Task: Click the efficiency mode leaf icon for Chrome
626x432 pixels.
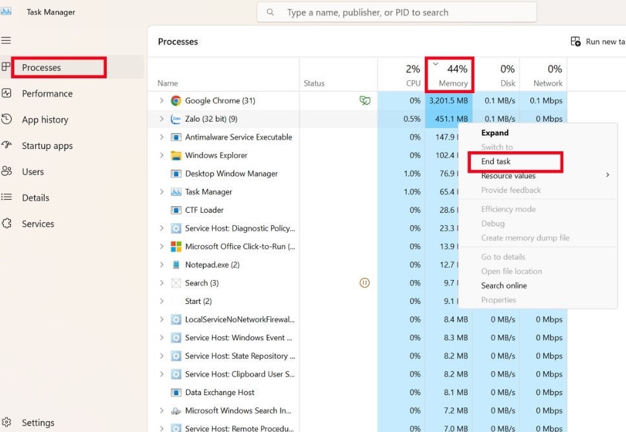Action: click(x=365, y=101)
